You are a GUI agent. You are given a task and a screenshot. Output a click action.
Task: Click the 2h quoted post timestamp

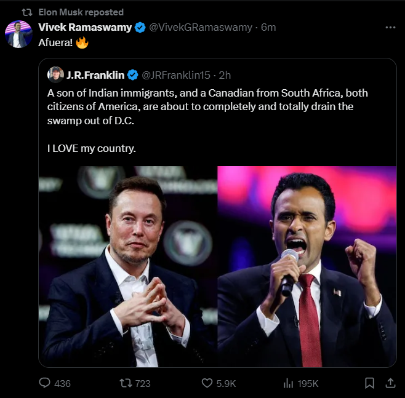[x=225, y=75]
